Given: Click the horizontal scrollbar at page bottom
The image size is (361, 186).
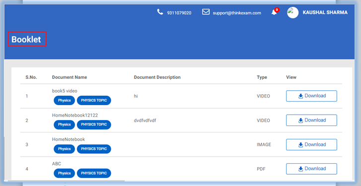Looking at the screenshot, I should pos(67,181).
